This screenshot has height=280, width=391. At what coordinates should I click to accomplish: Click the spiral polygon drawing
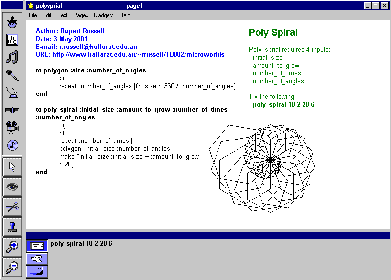coord(262,168)
